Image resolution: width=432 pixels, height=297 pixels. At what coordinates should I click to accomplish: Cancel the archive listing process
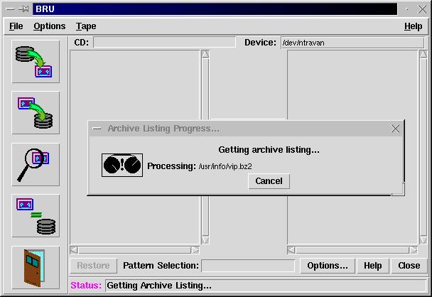pyautogui.click(x=269, y=181)
